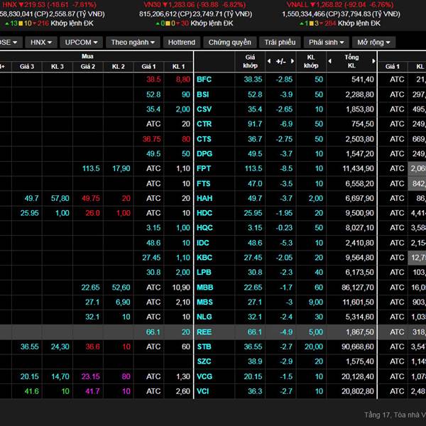Click CTR price change -6.9
The image size is (426, 426).
pos(286,124)
